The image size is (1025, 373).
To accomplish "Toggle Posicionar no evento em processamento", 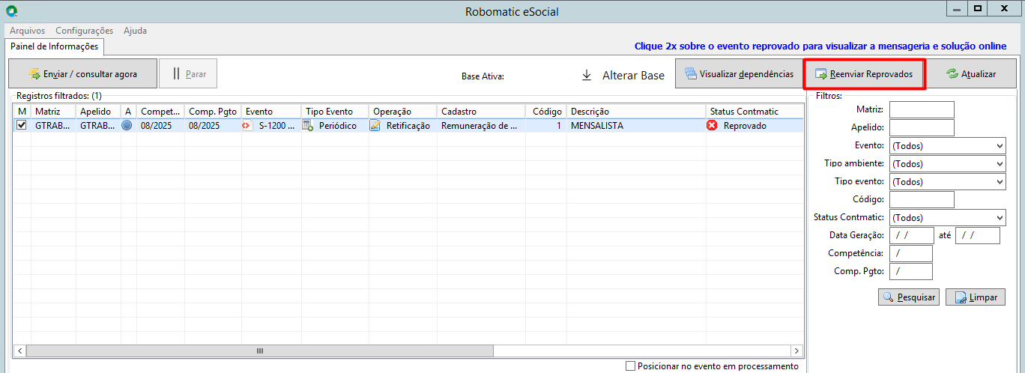I will tap(630, 366).
